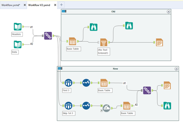Open the Browse tool in the New container

point(167,106)
